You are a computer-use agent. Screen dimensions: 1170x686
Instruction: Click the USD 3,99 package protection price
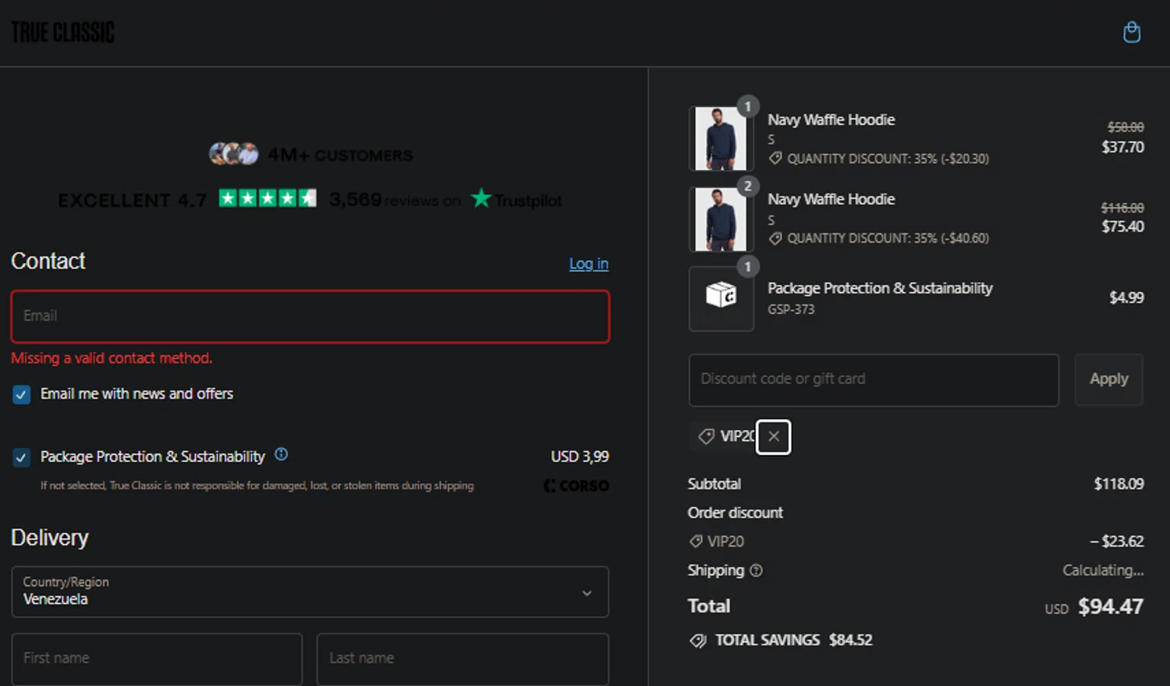(580, 457)
